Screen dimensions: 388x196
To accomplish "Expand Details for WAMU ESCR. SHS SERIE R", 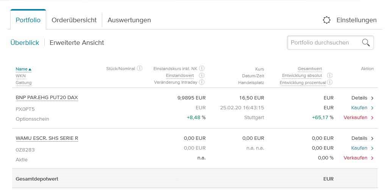I will click(362, 138).
